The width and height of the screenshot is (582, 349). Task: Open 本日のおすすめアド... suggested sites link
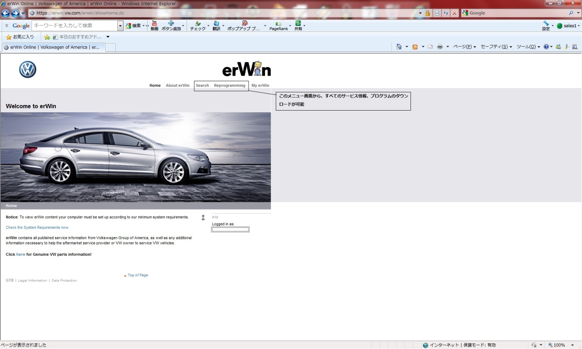(x=78, y=37)
